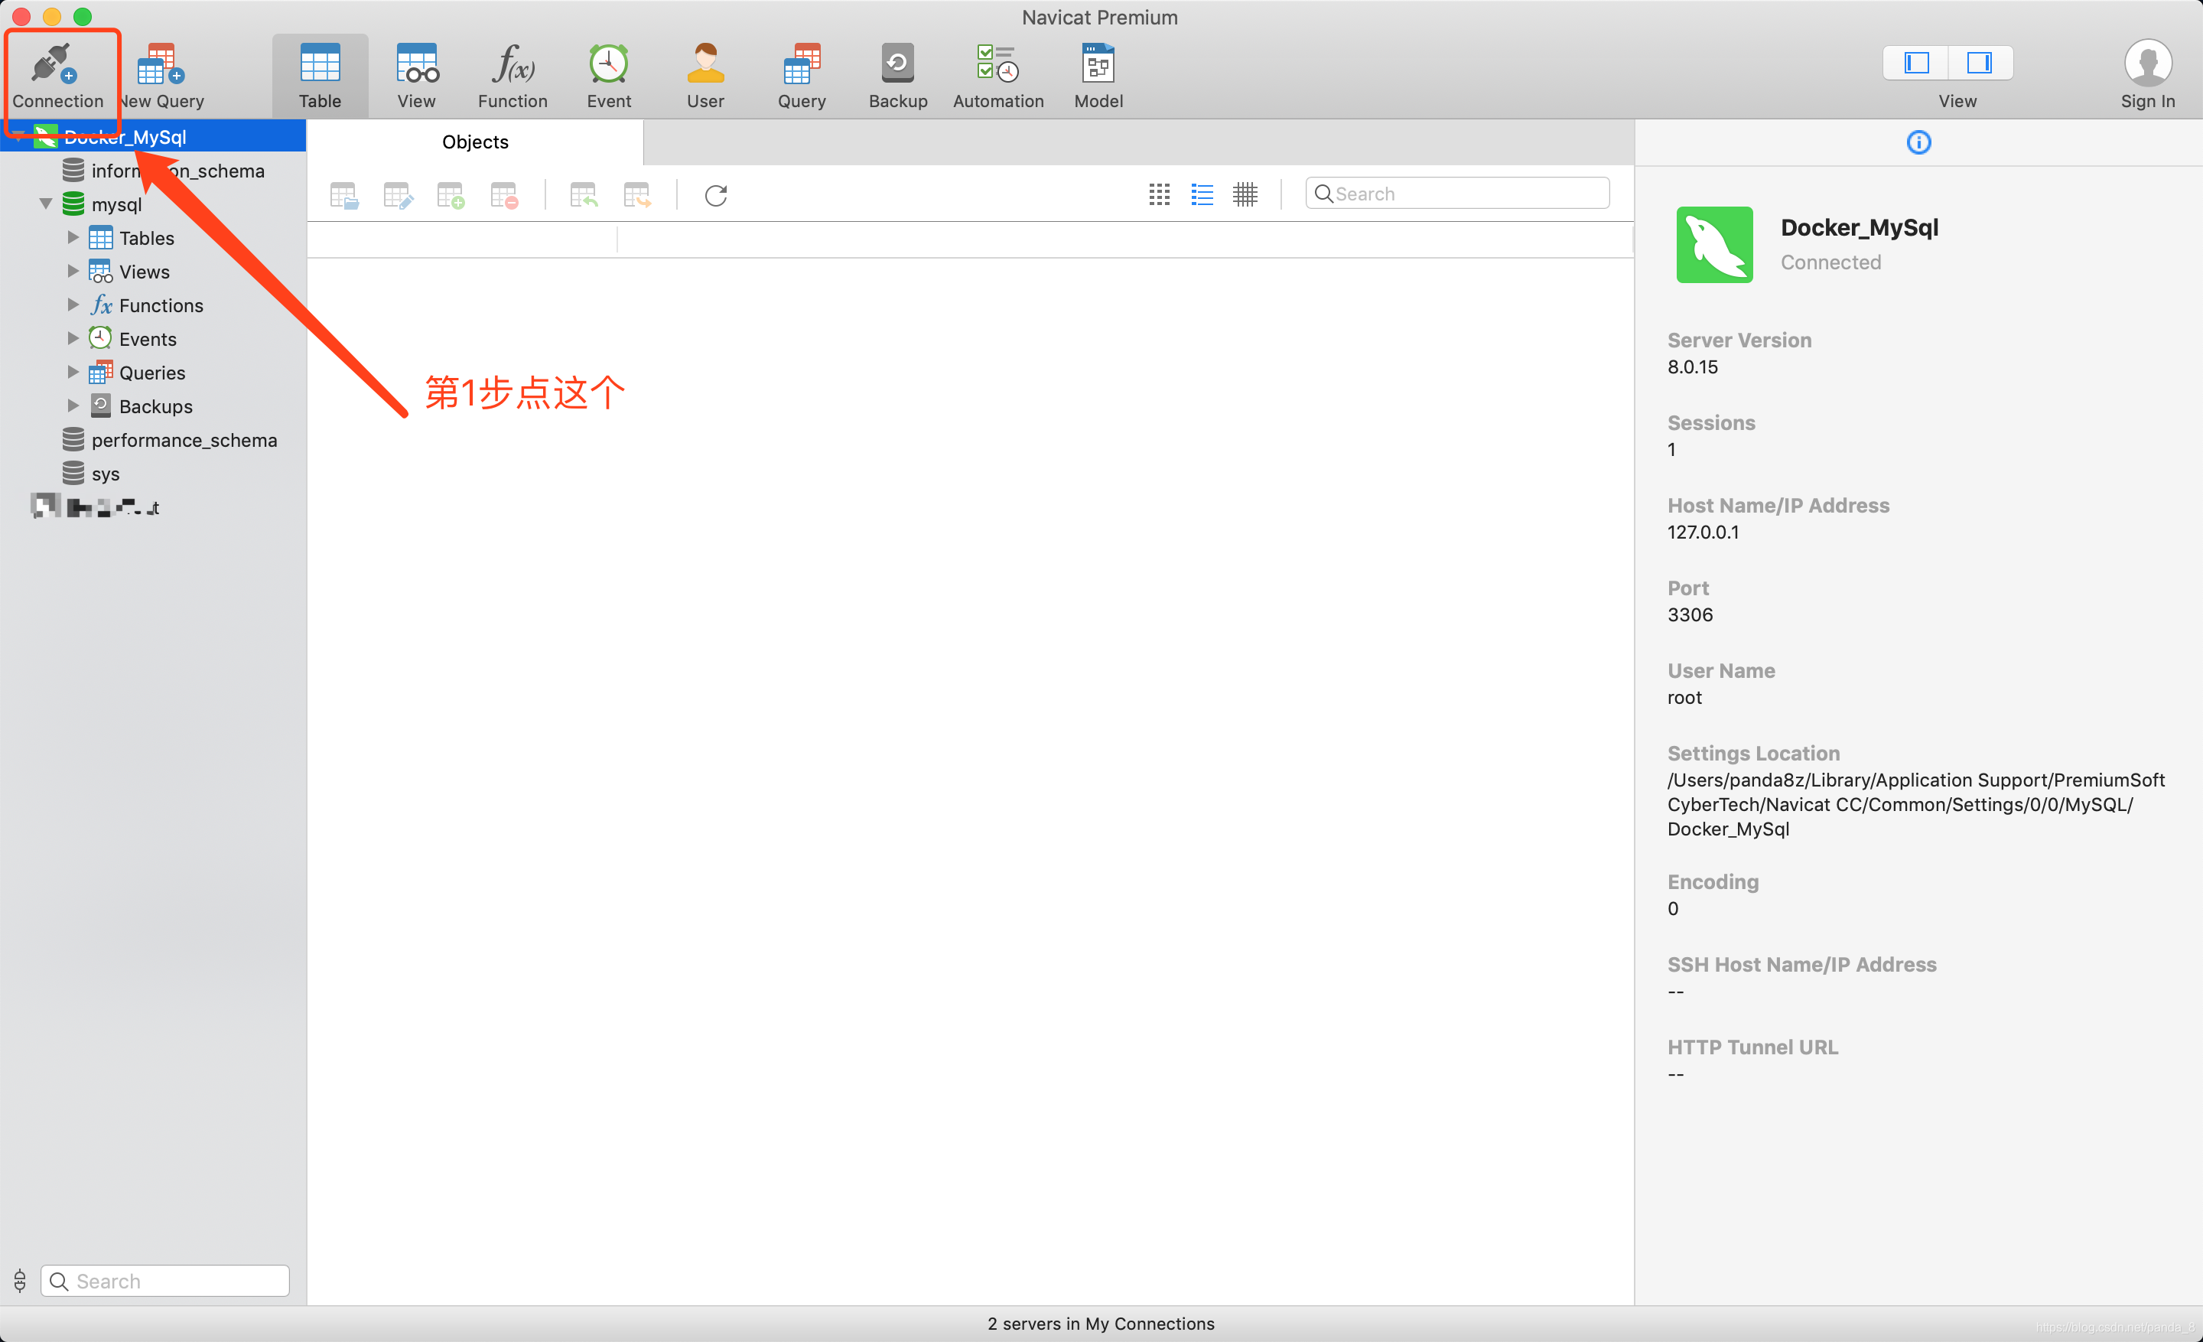Viewport: 2203px width, 1342px height.
Task: Click the Export Wizard icon
Action: [637, 195]
